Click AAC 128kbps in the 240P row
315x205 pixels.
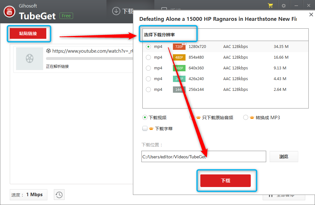coord(235,79)
